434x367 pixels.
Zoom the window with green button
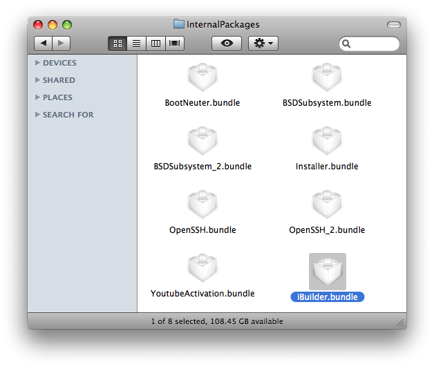tap(67, 25)
